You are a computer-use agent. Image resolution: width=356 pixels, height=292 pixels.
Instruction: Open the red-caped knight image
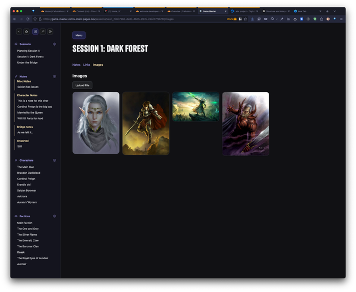click(146, 124)
